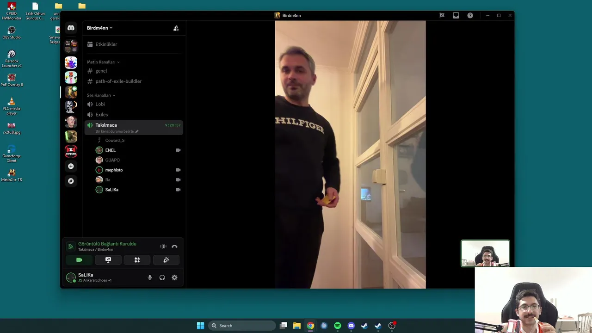Open CPUID HWMonitor desktop shortcut
The image size is (592, 333).
coord(12,11)
